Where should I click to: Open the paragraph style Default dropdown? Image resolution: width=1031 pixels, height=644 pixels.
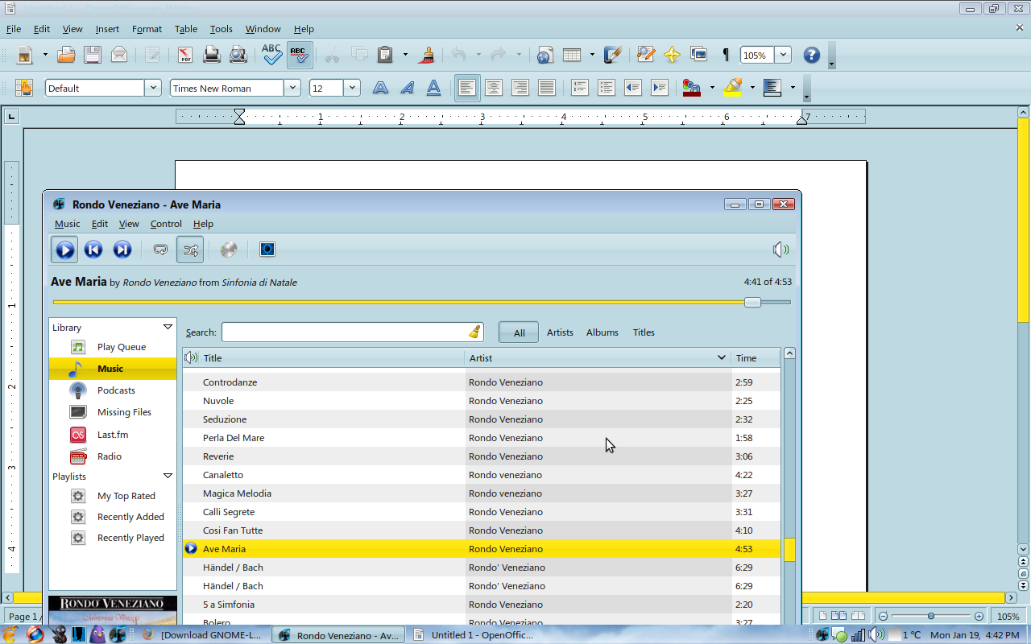coord(153,88)
